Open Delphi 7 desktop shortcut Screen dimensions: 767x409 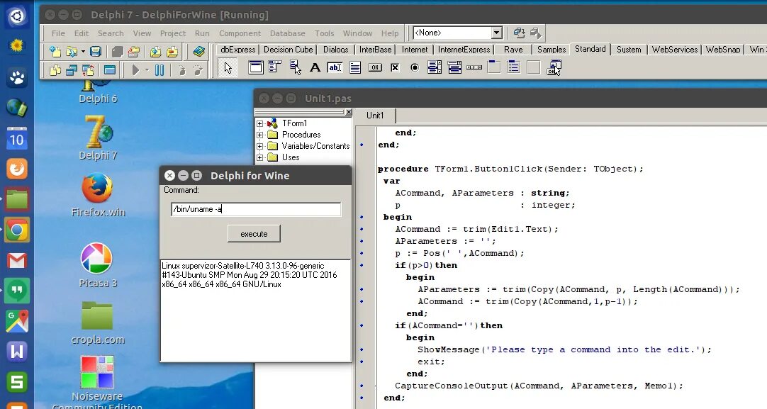click(x=98, y=138)
